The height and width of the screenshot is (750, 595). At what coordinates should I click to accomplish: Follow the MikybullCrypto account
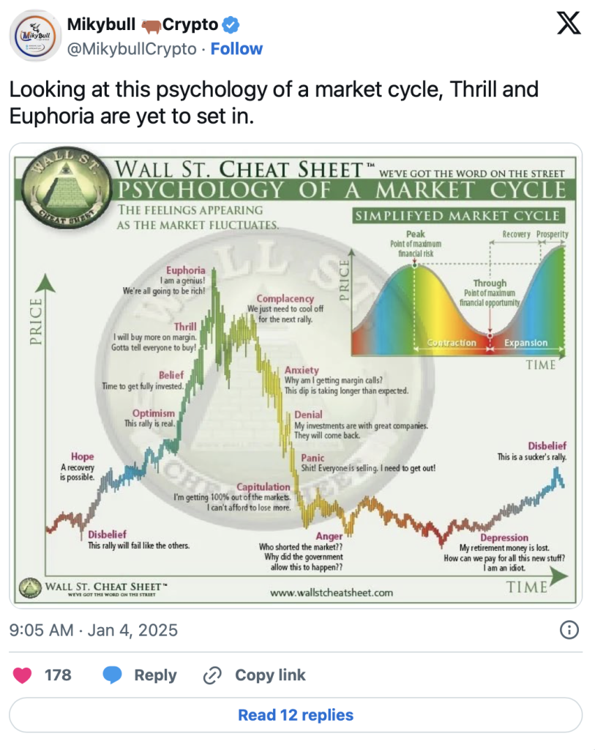(x=236, y=49)
